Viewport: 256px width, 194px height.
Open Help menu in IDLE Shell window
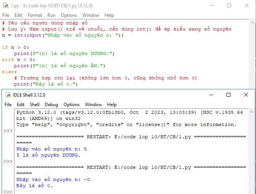[x=112, y=104]
